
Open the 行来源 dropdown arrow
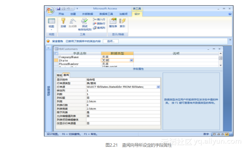pos(158,87)
